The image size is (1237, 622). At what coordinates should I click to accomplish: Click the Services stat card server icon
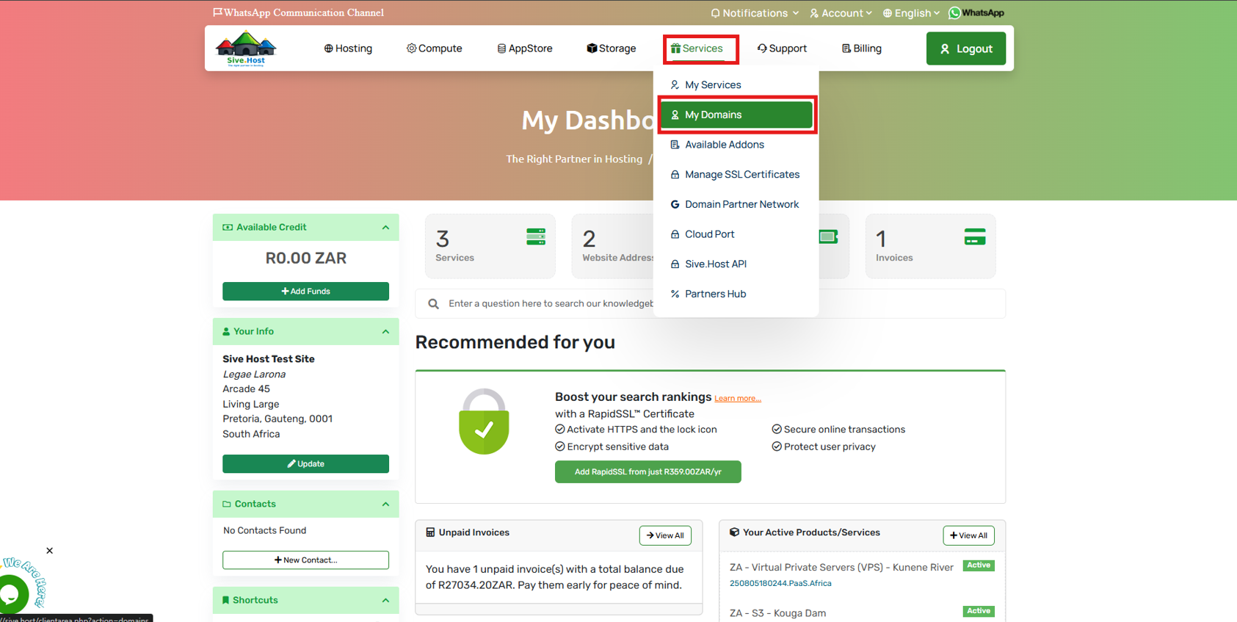point(536,236)
